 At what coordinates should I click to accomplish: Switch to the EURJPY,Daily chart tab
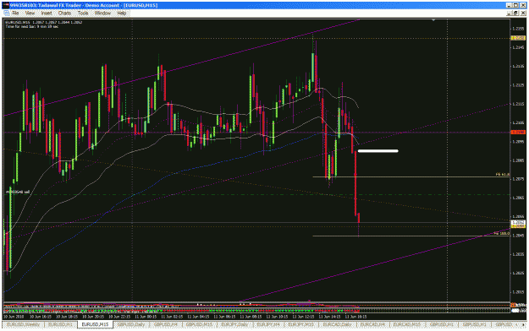(x=234, y=324)
